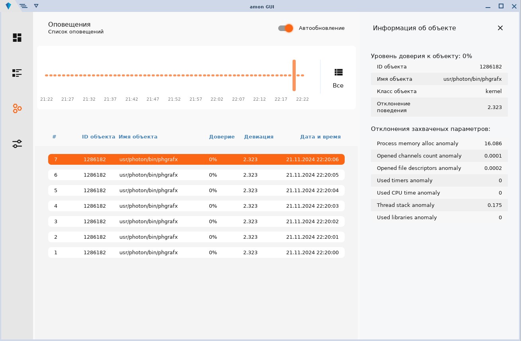Open the title bar lines menu icon
This screenshot has width=521, height=341.
(x=23, y=6)
